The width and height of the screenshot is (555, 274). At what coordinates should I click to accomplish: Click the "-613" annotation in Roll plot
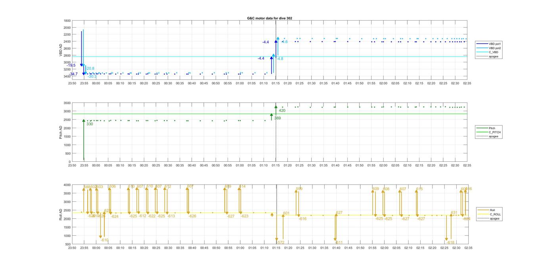(x=171, y=216)
